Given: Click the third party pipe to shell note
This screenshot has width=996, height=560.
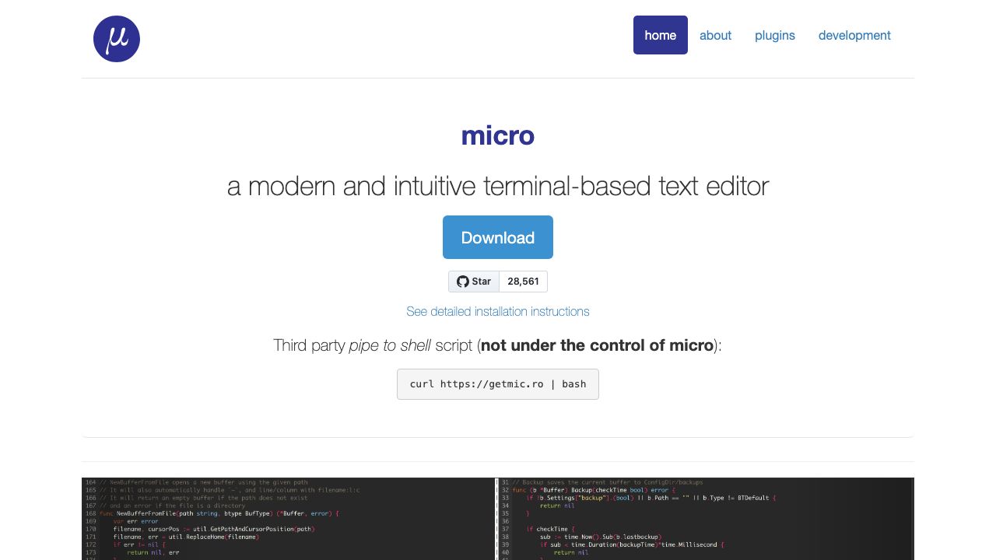Looking at the screenshot, I should (x=498, y=345).
